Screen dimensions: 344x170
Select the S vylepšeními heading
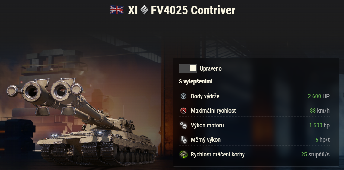click(196, 81)
